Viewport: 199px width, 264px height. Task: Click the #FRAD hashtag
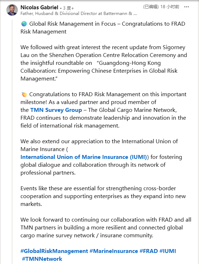click(x=149, y=251)
